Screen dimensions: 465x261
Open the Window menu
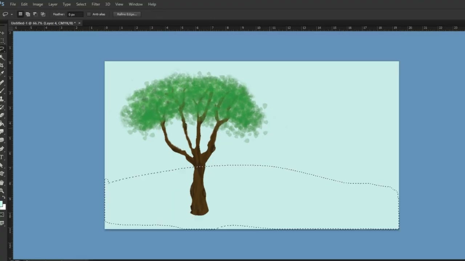coord(136,4)
